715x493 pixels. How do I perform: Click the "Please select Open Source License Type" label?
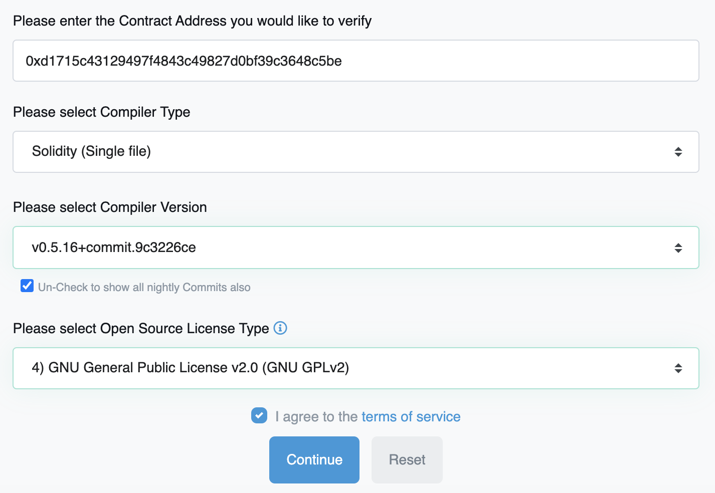[141, 329]
